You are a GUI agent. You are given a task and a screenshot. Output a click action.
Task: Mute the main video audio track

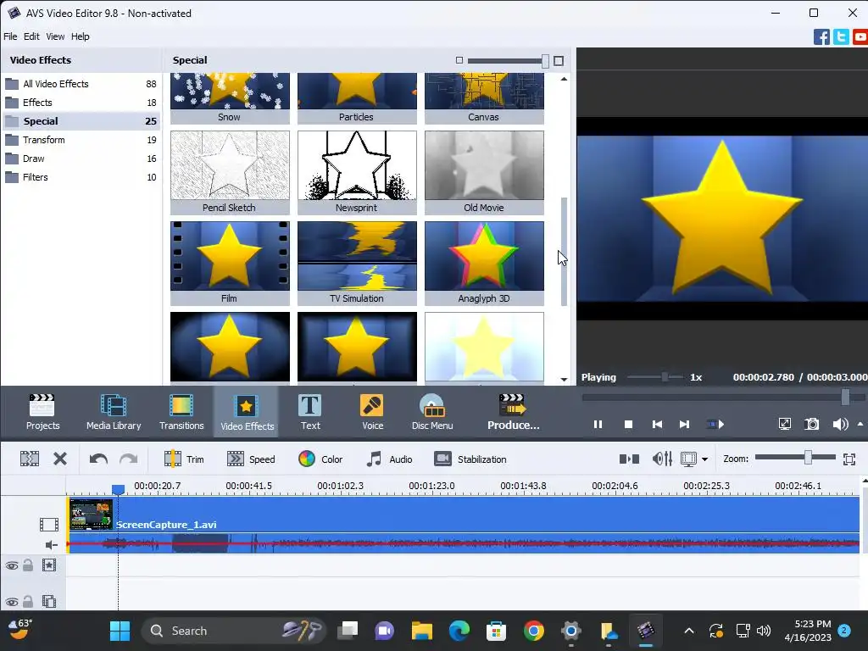51,545
